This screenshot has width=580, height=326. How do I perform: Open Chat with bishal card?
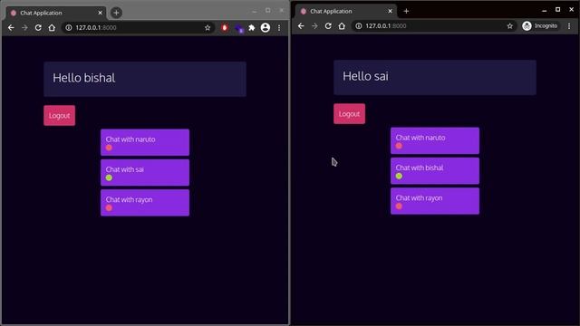[435, 171]
